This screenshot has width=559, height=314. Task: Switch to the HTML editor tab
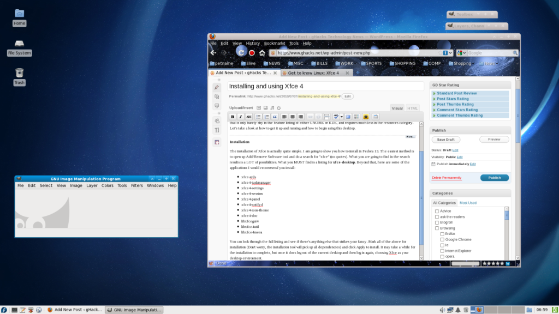tap(413, 108)
